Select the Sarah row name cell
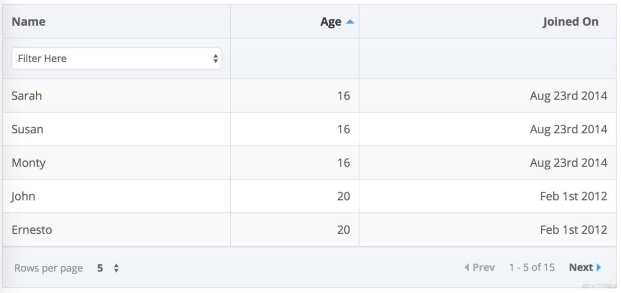Viewport: 621px width, 293px height. click(27, 96)
